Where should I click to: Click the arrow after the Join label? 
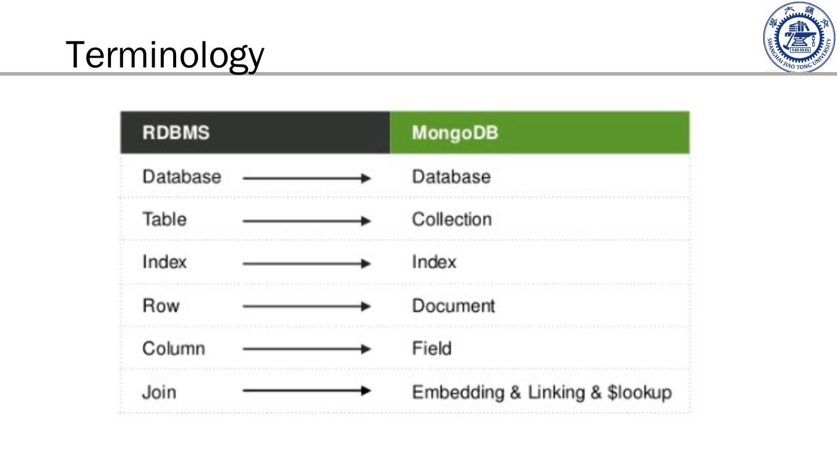pyautogui.click(x=306, y=392)
